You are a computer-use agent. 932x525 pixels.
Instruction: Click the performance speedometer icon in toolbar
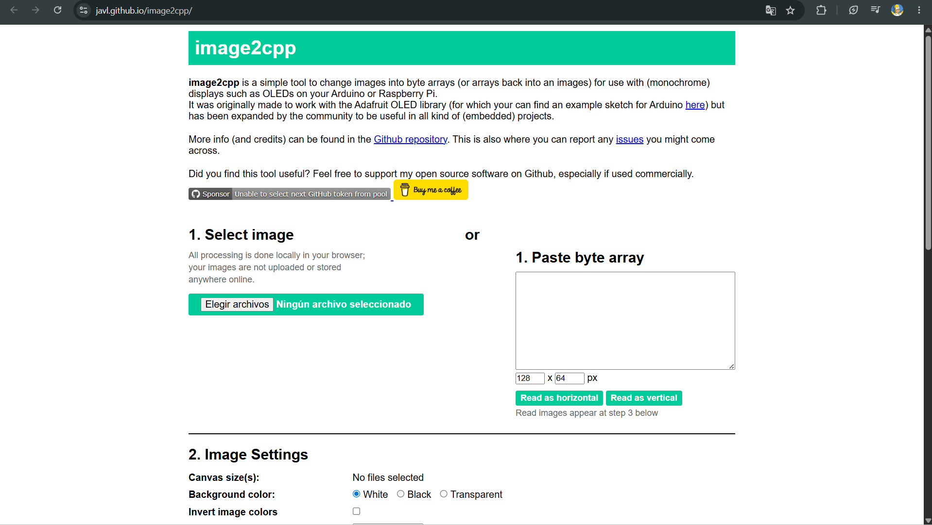pyautogui.click(x=853, y=10)
